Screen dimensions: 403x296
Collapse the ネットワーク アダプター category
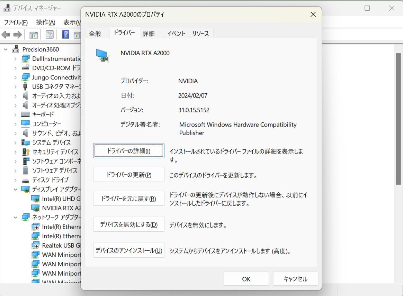tap(15, 218)
